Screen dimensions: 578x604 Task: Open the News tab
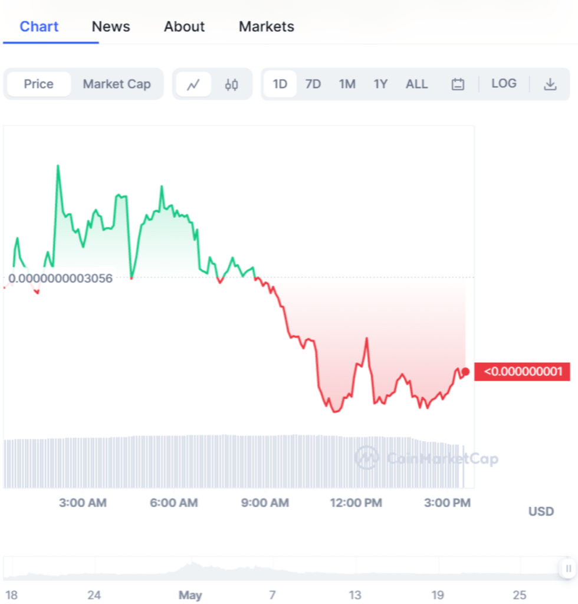(x=111, y=27)
